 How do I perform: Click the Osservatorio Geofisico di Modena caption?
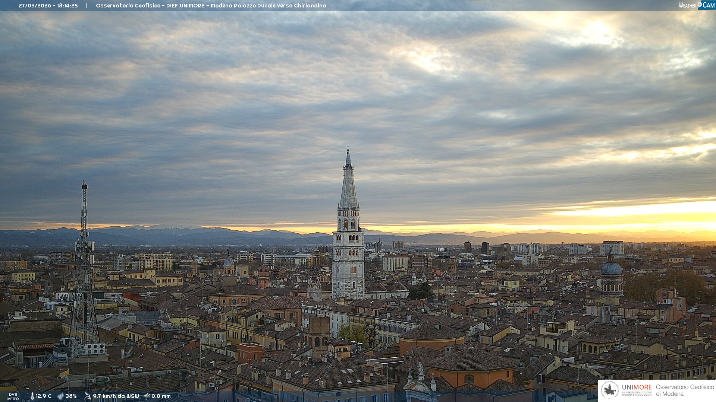[685, 390]
